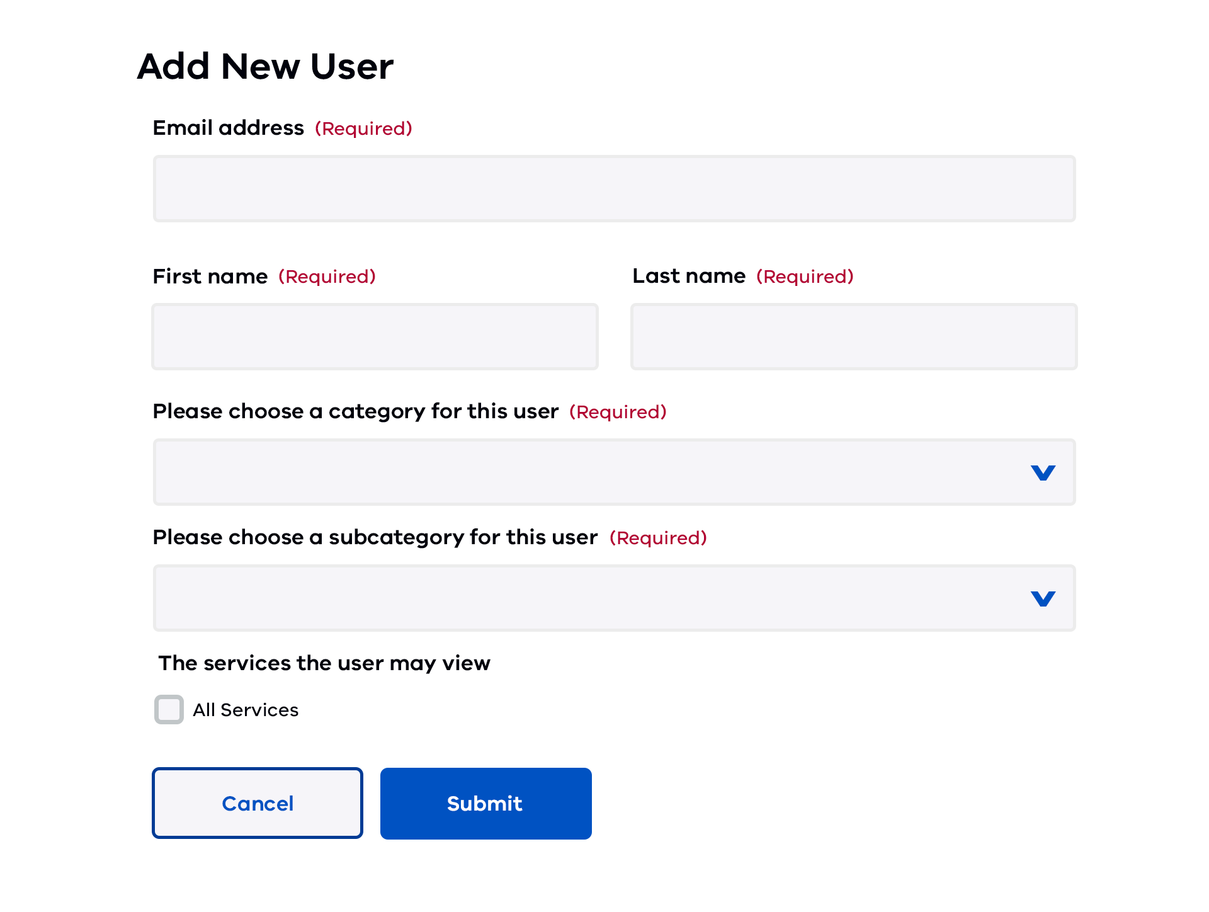The height and width of the screenshot is (912, 1209).
Task: Open the category dropdown for this user
Action: coord(614,472)
